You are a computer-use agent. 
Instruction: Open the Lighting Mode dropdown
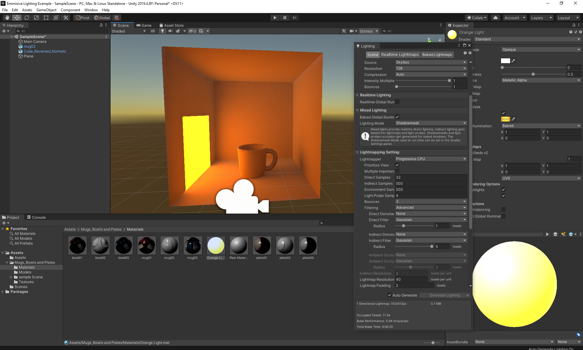(431, 123)
